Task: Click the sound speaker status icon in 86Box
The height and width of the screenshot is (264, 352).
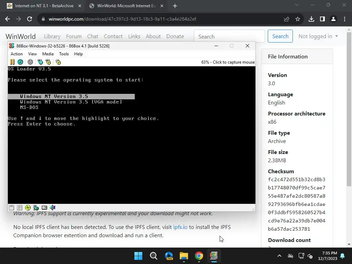Action: click(53, 208)
